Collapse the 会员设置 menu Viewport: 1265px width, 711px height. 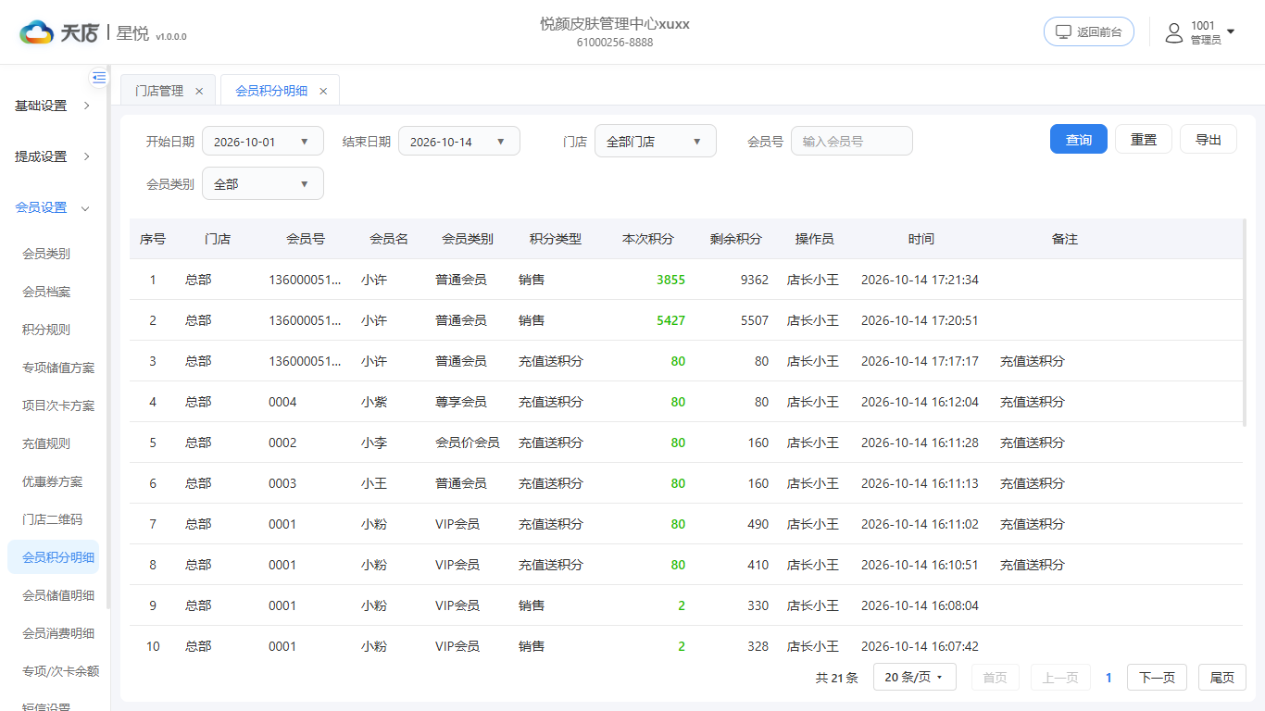pyautogui.click(x=54, y=207)
